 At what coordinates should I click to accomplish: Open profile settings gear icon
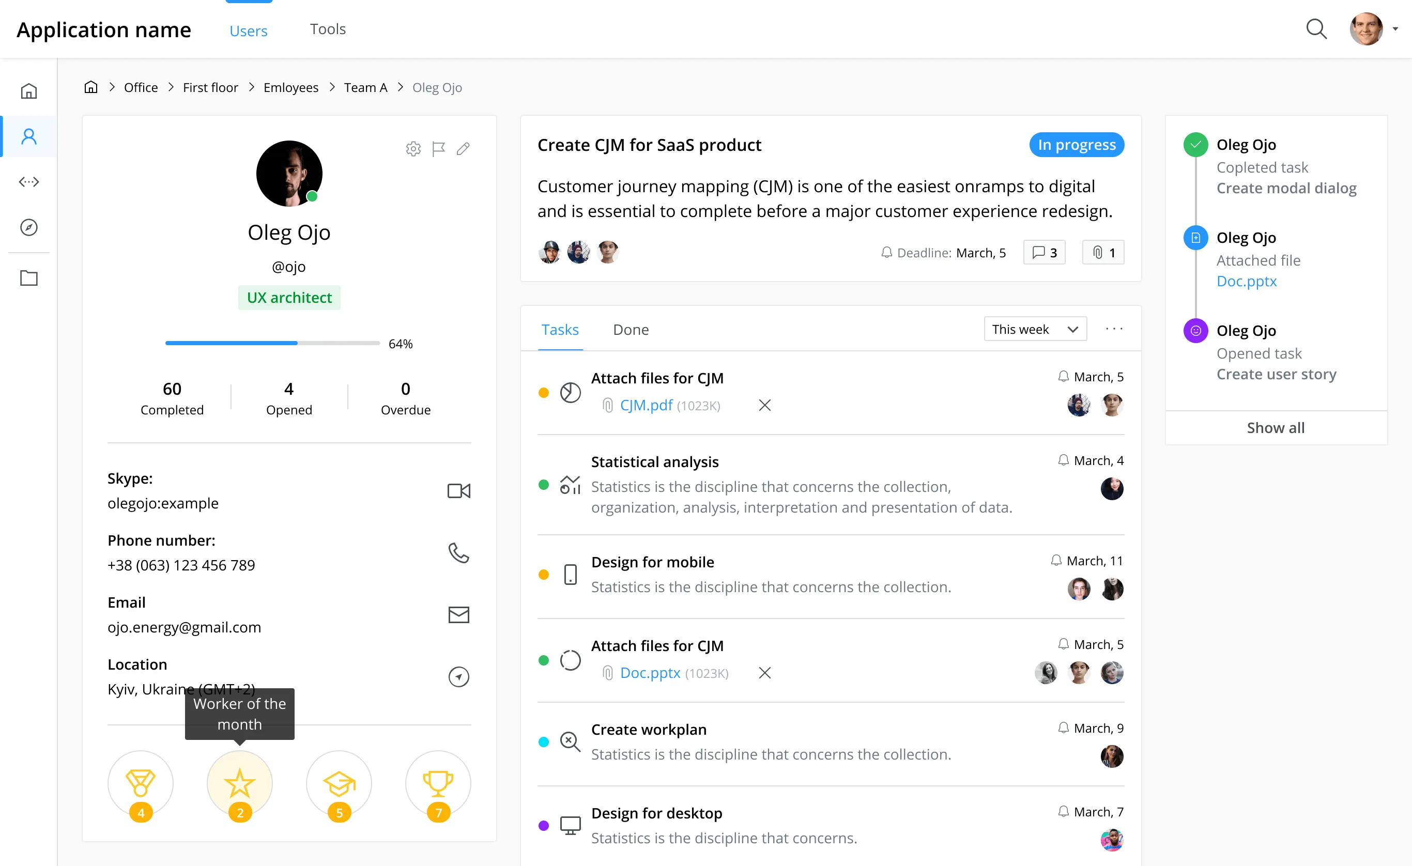pyautogui.click(x=413, y=149)
